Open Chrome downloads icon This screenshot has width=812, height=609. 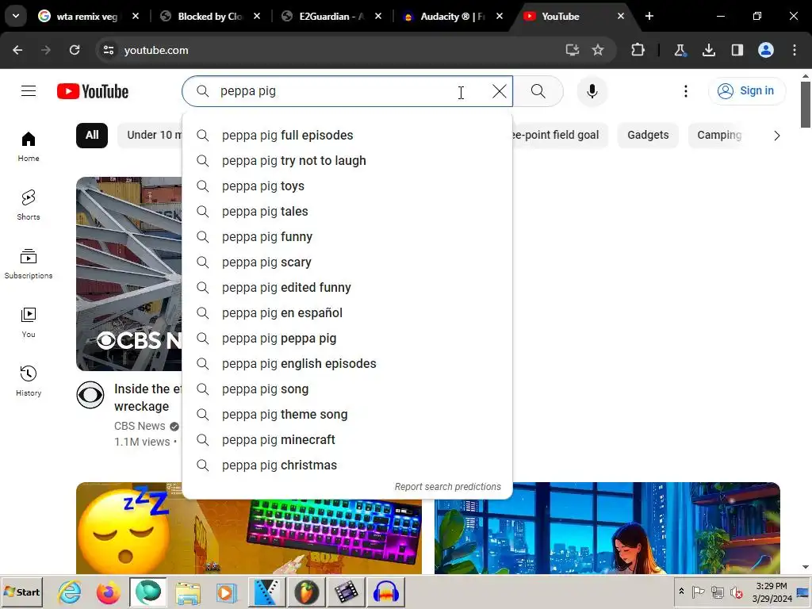coord(709,50)
